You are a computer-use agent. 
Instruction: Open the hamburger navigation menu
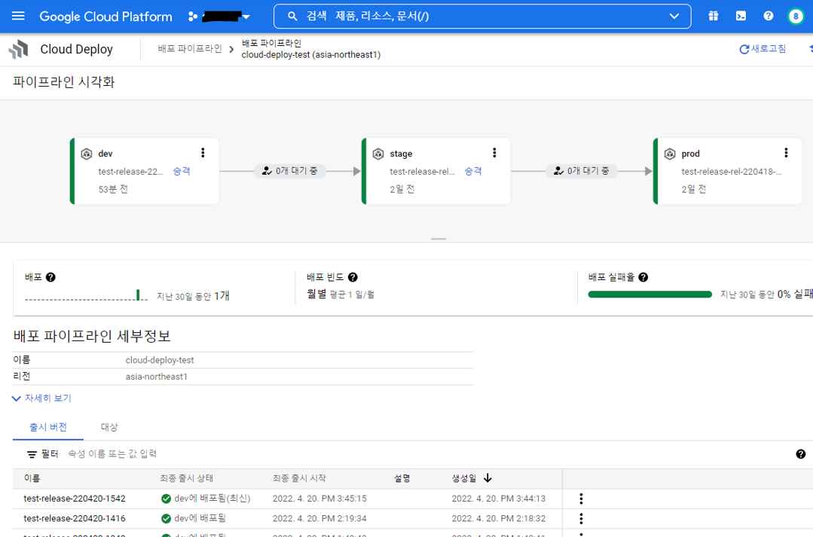[18, 16]
